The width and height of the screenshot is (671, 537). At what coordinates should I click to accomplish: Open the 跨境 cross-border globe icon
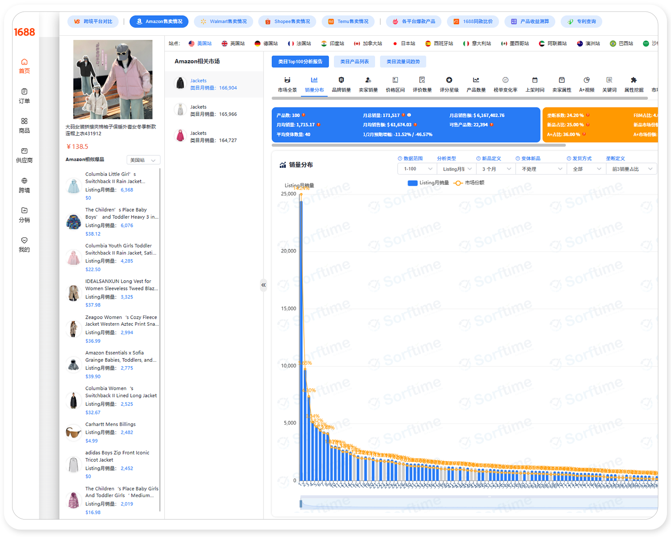point(24,181)
